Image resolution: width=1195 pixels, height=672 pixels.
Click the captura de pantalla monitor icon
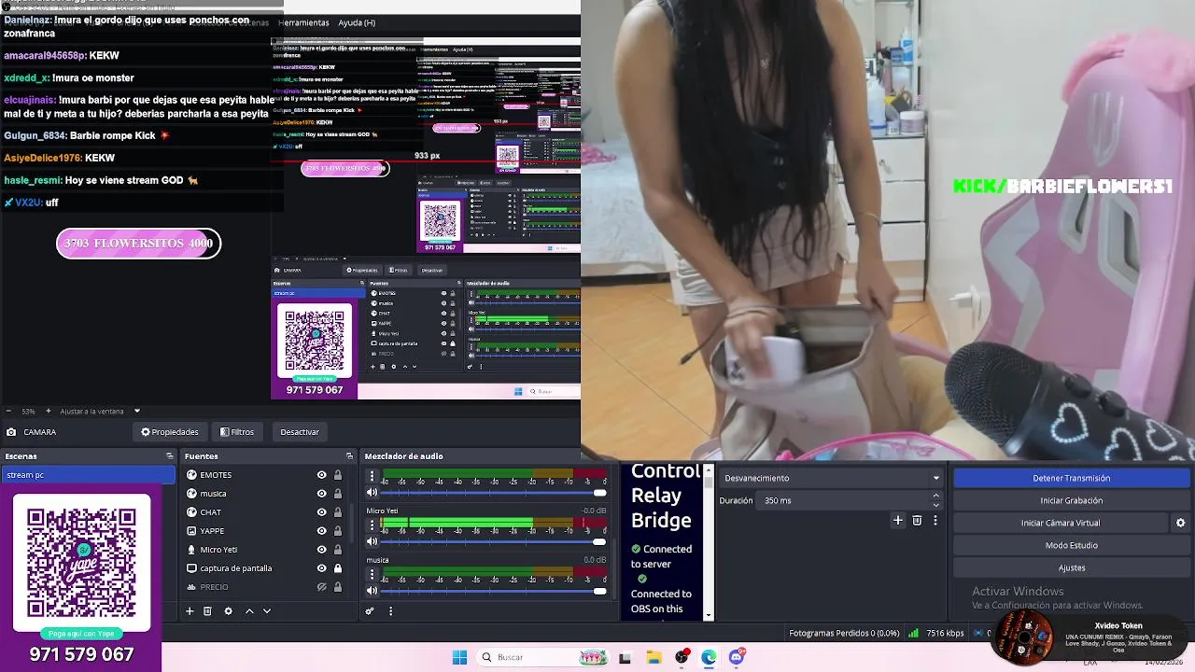(191, 568)
